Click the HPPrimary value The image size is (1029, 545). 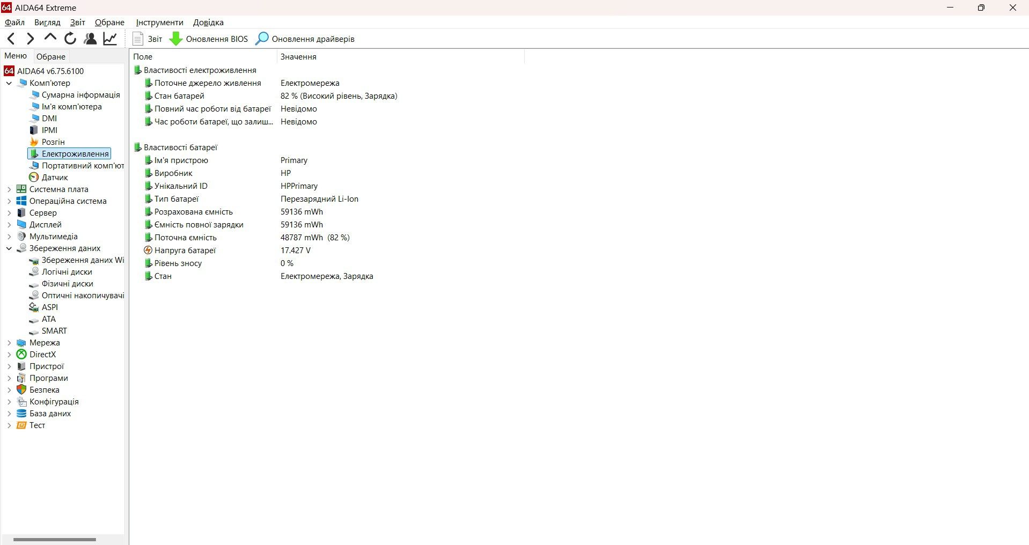[x=299, y=186]
